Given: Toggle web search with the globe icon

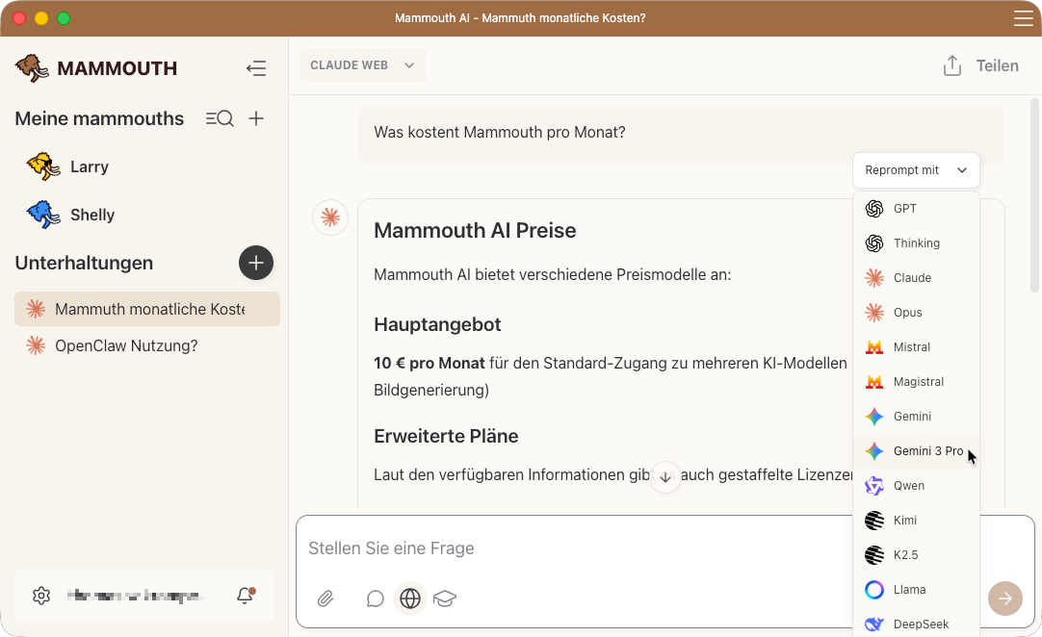Looking at the screenshot, I should (x=409, y=599).
